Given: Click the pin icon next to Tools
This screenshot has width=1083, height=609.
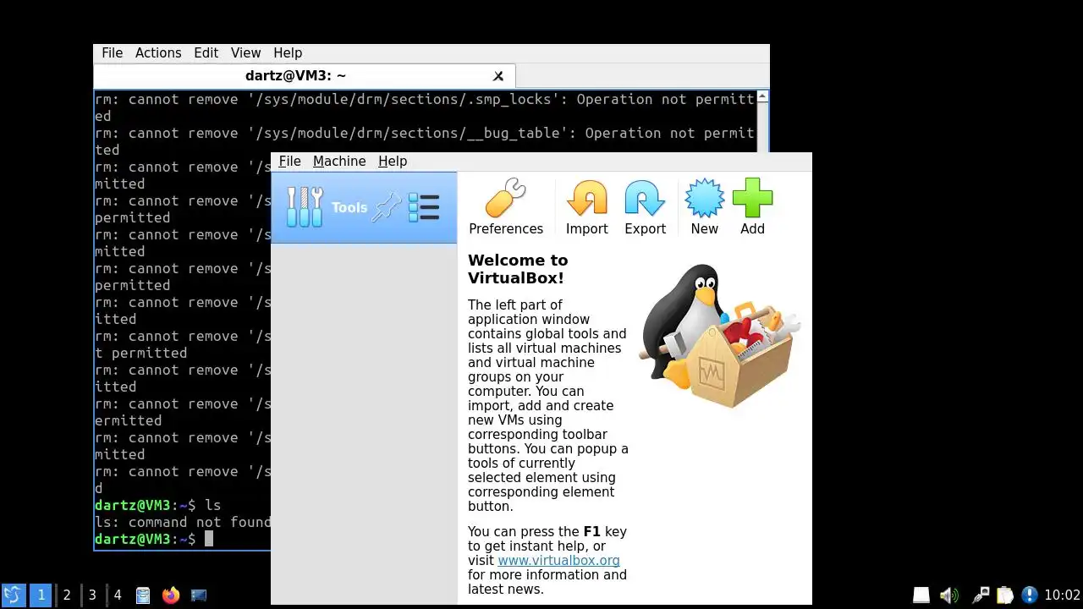Looking at the screenshot, I should click(387, 207).
